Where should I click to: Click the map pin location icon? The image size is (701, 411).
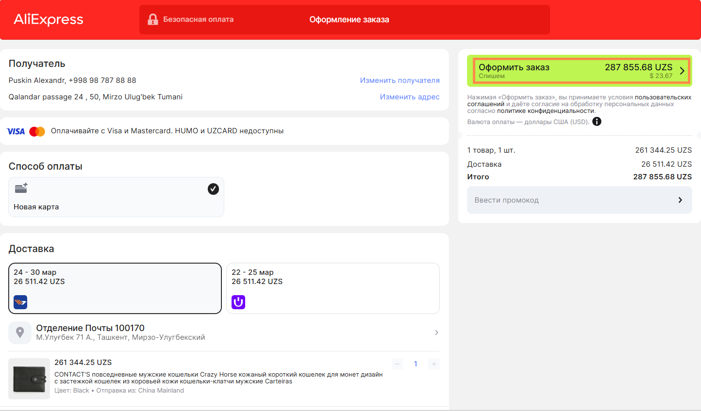[20, 332]
